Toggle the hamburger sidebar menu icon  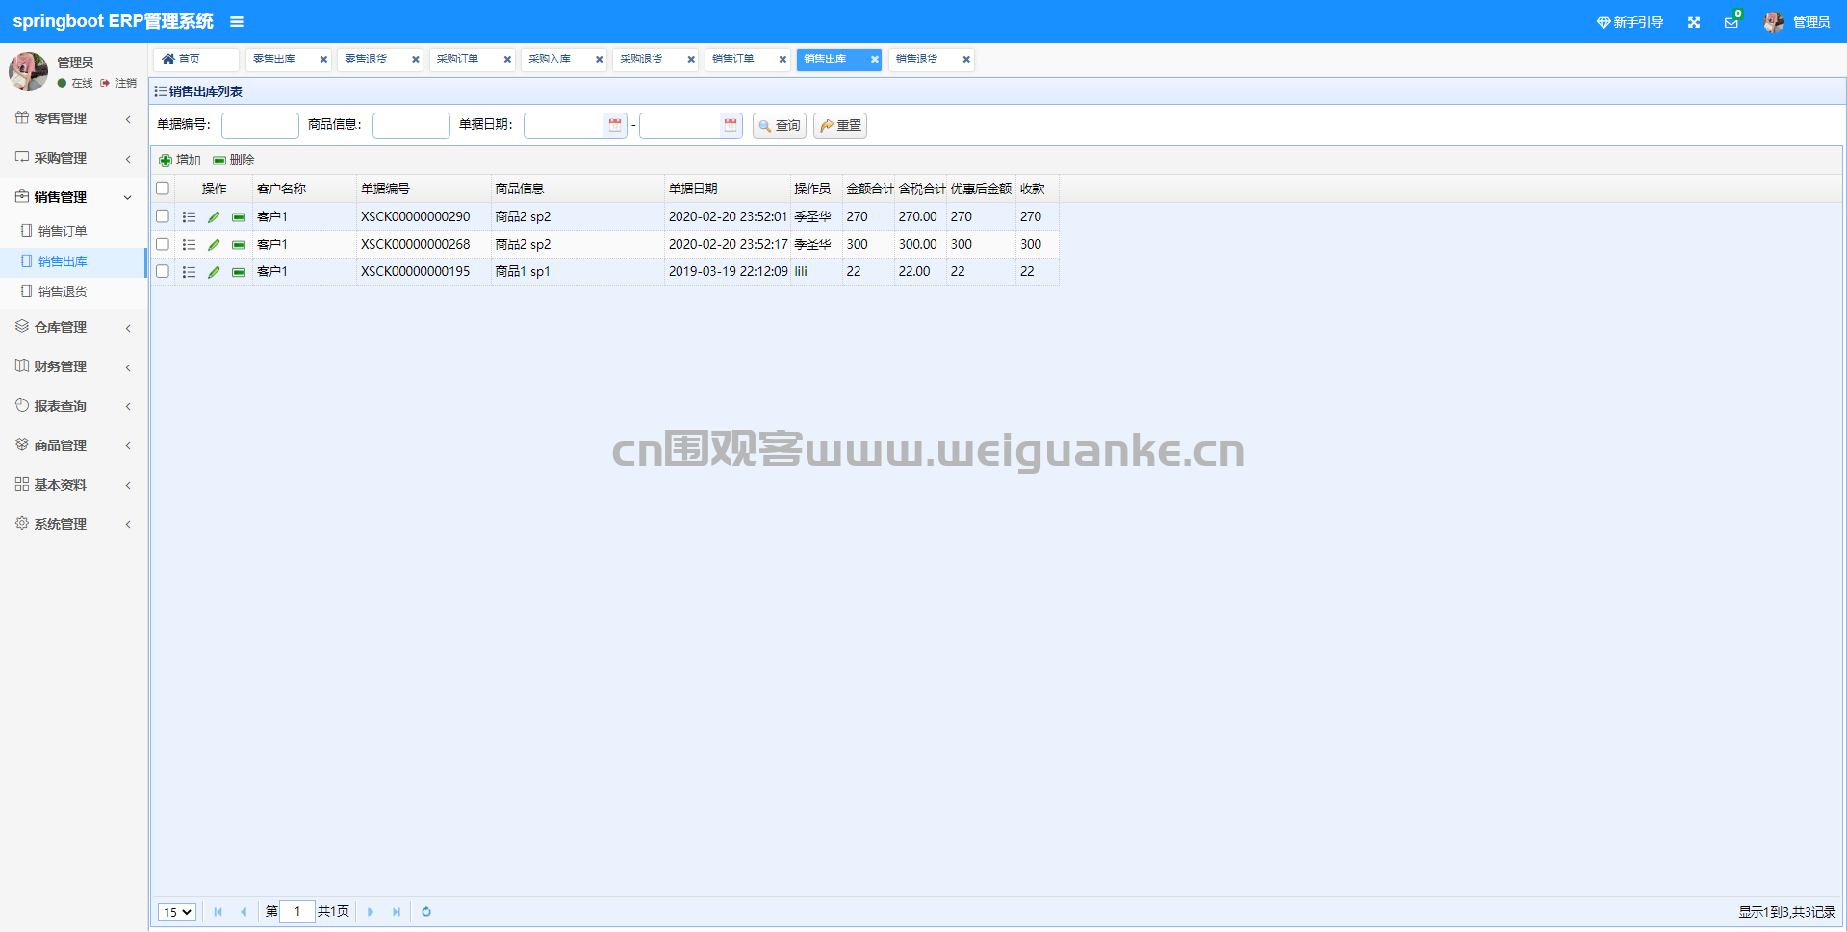coord(237,22)
